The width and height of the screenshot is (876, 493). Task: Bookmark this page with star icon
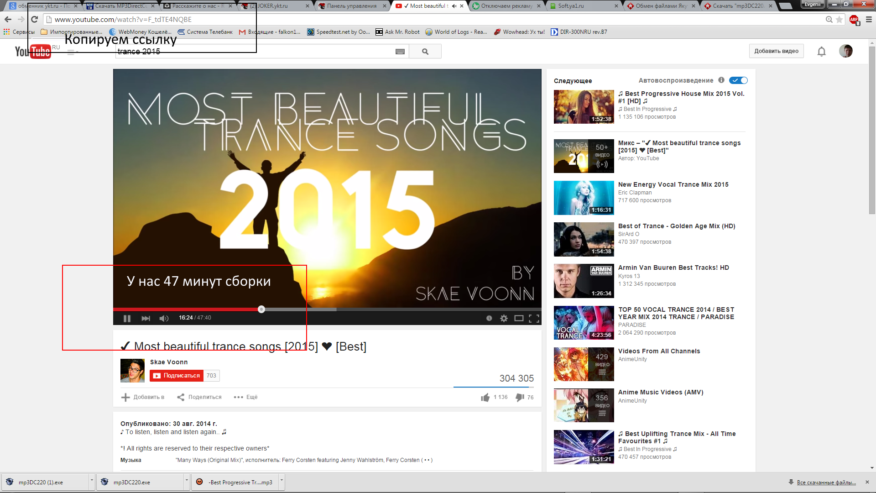839,20
